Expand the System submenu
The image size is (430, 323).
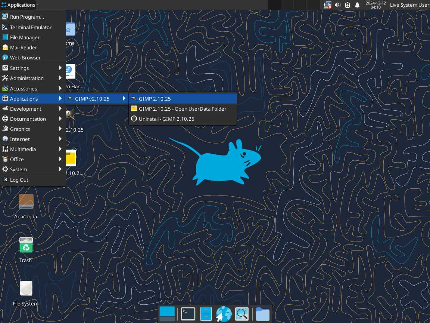(x=33, y=169)
